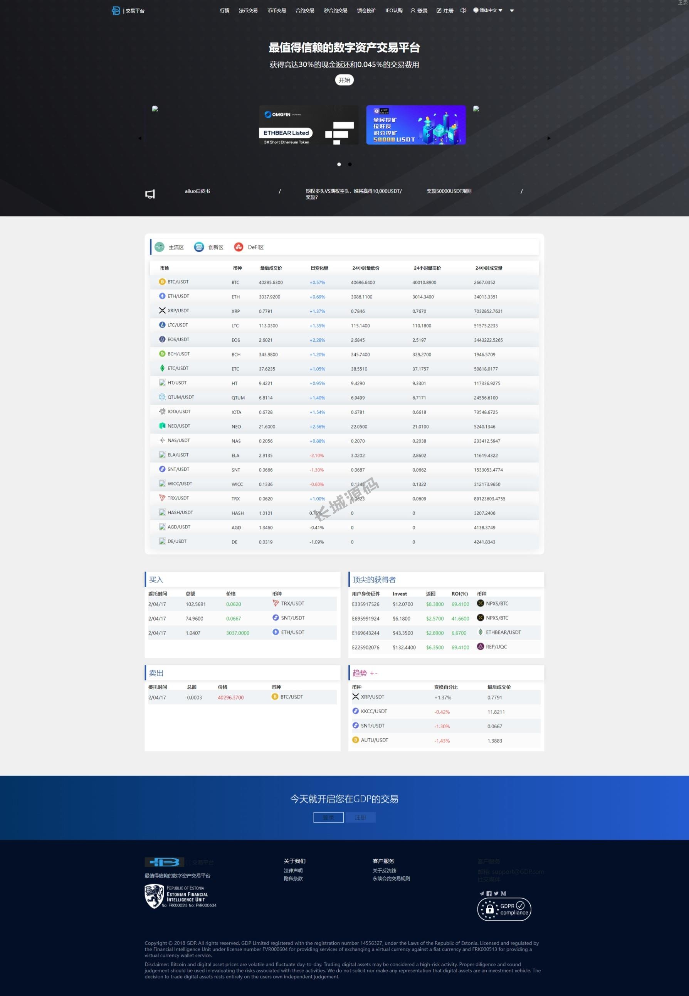The image size is (689, 996).
Task: Open 合约交易 from navigation
Action: (305, 10)
